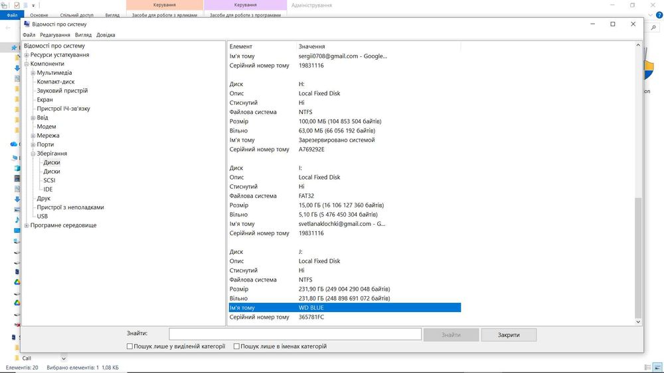
Task: Expand the Ввід node
Action: point(33,118)
